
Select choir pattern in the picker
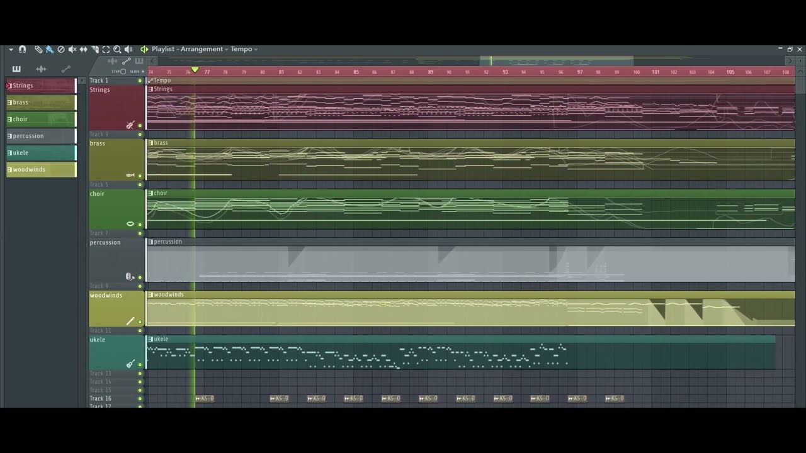tap(41, 119)
